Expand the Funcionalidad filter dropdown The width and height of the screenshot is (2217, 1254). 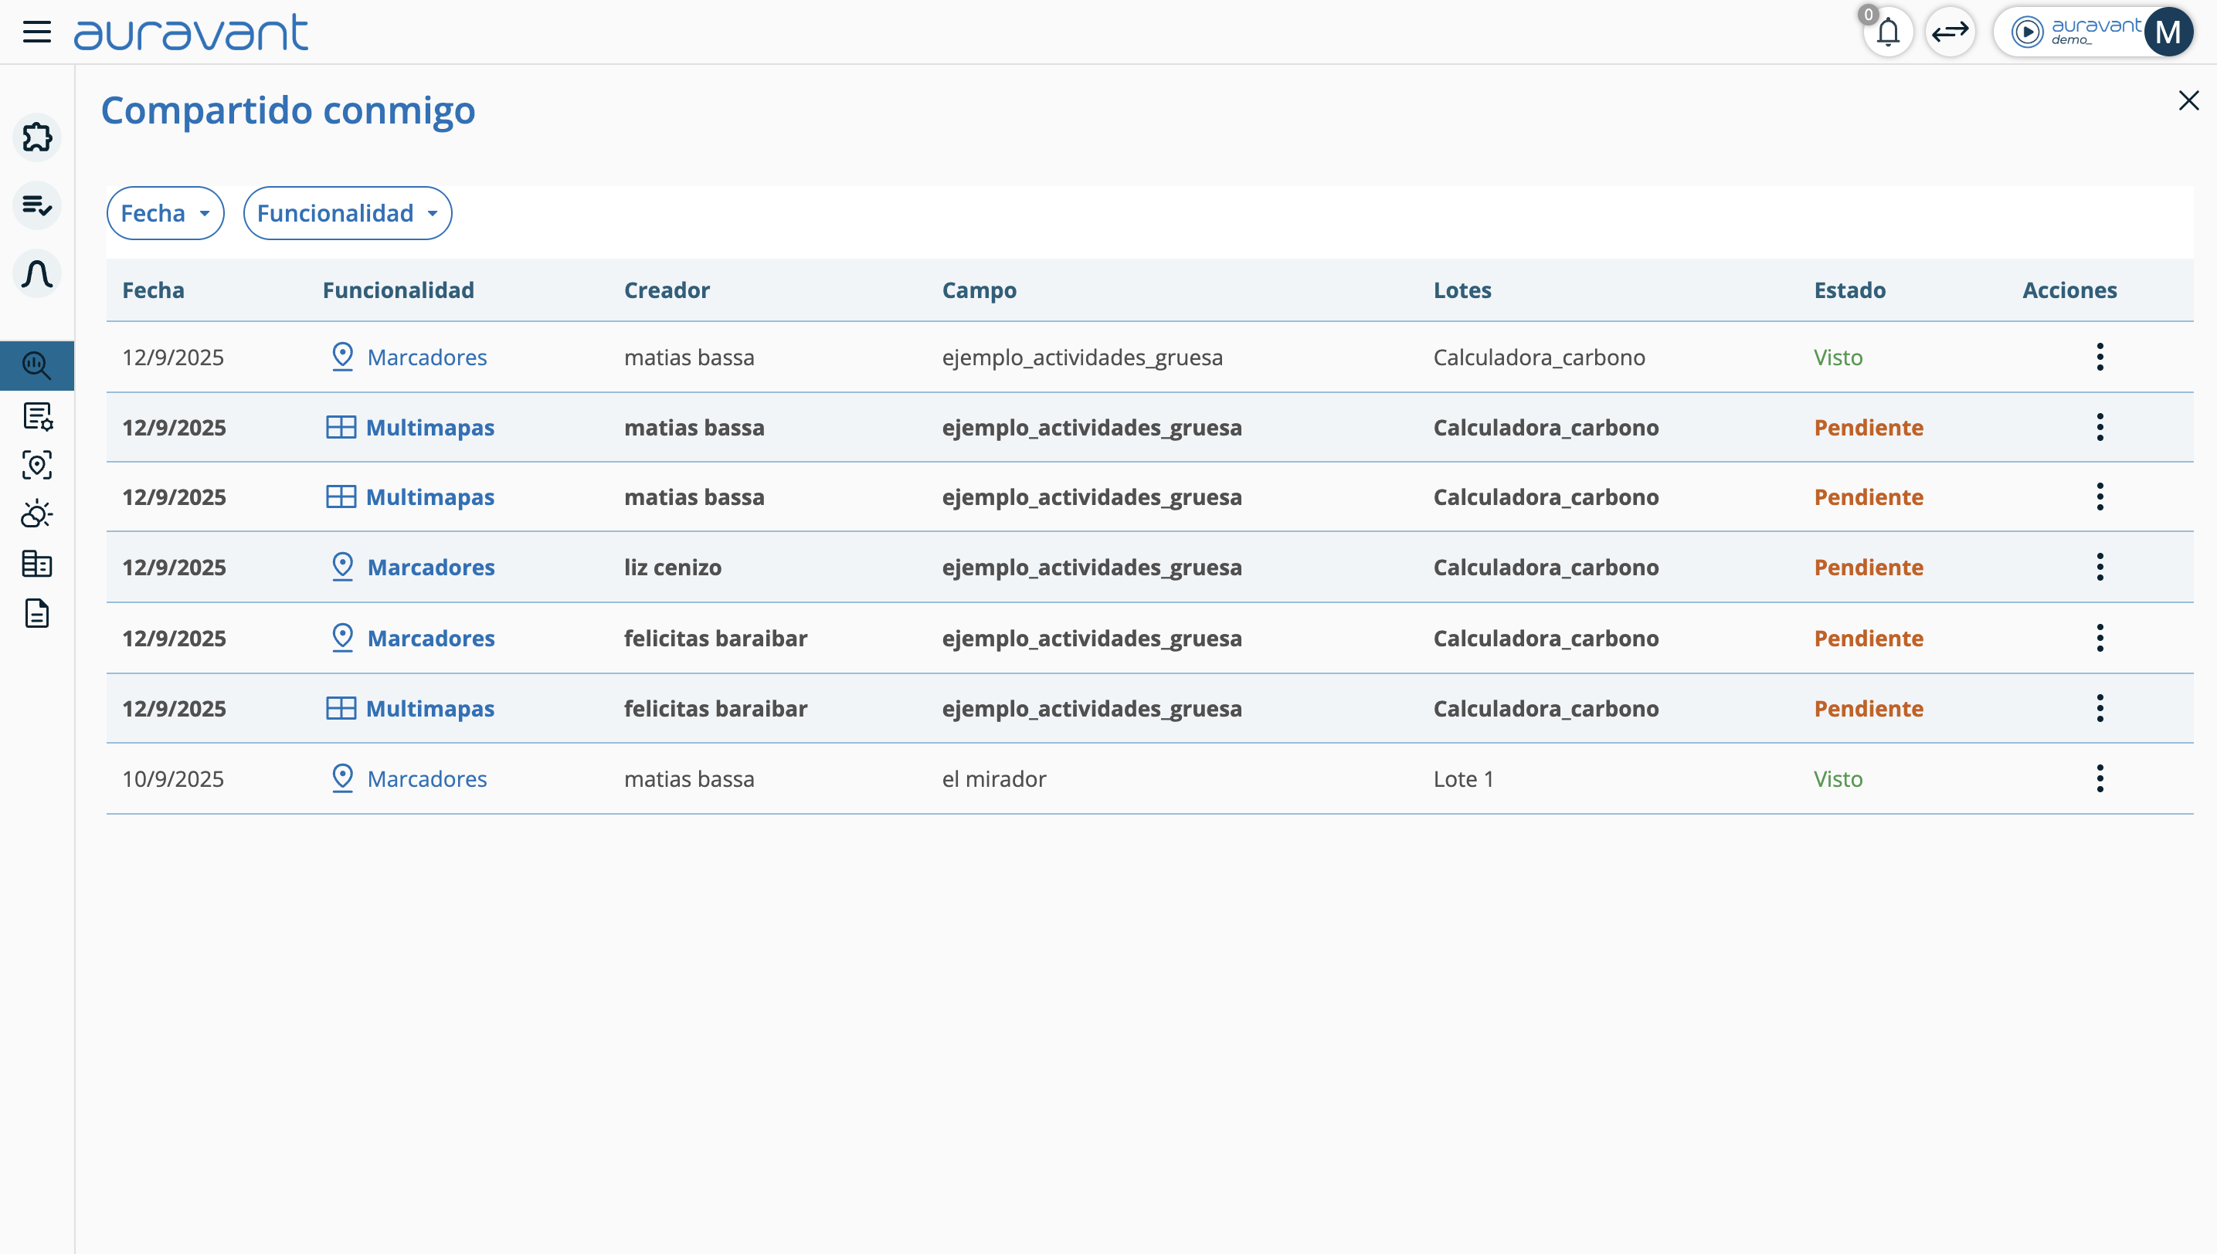tap(348, 213)
